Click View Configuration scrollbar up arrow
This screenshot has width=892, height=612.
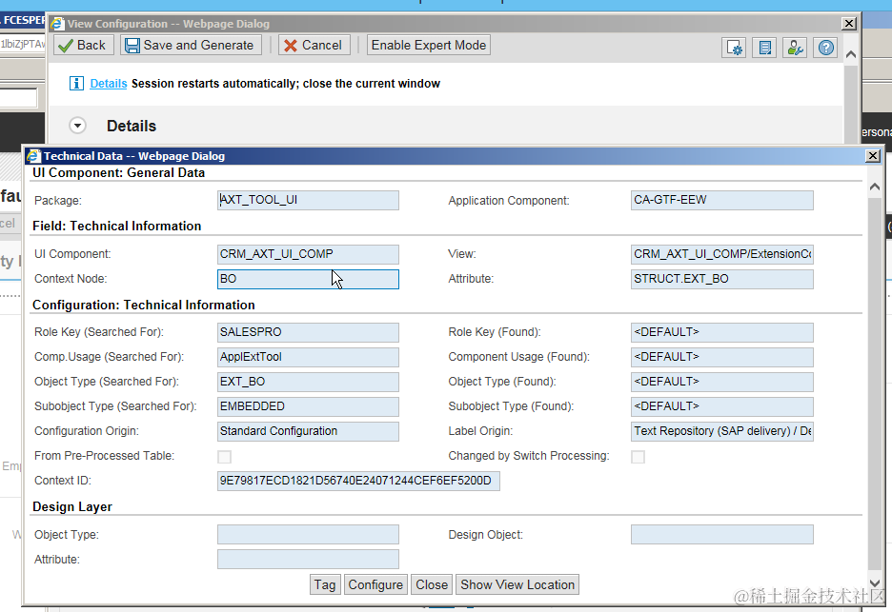click(x=851, y=54)
